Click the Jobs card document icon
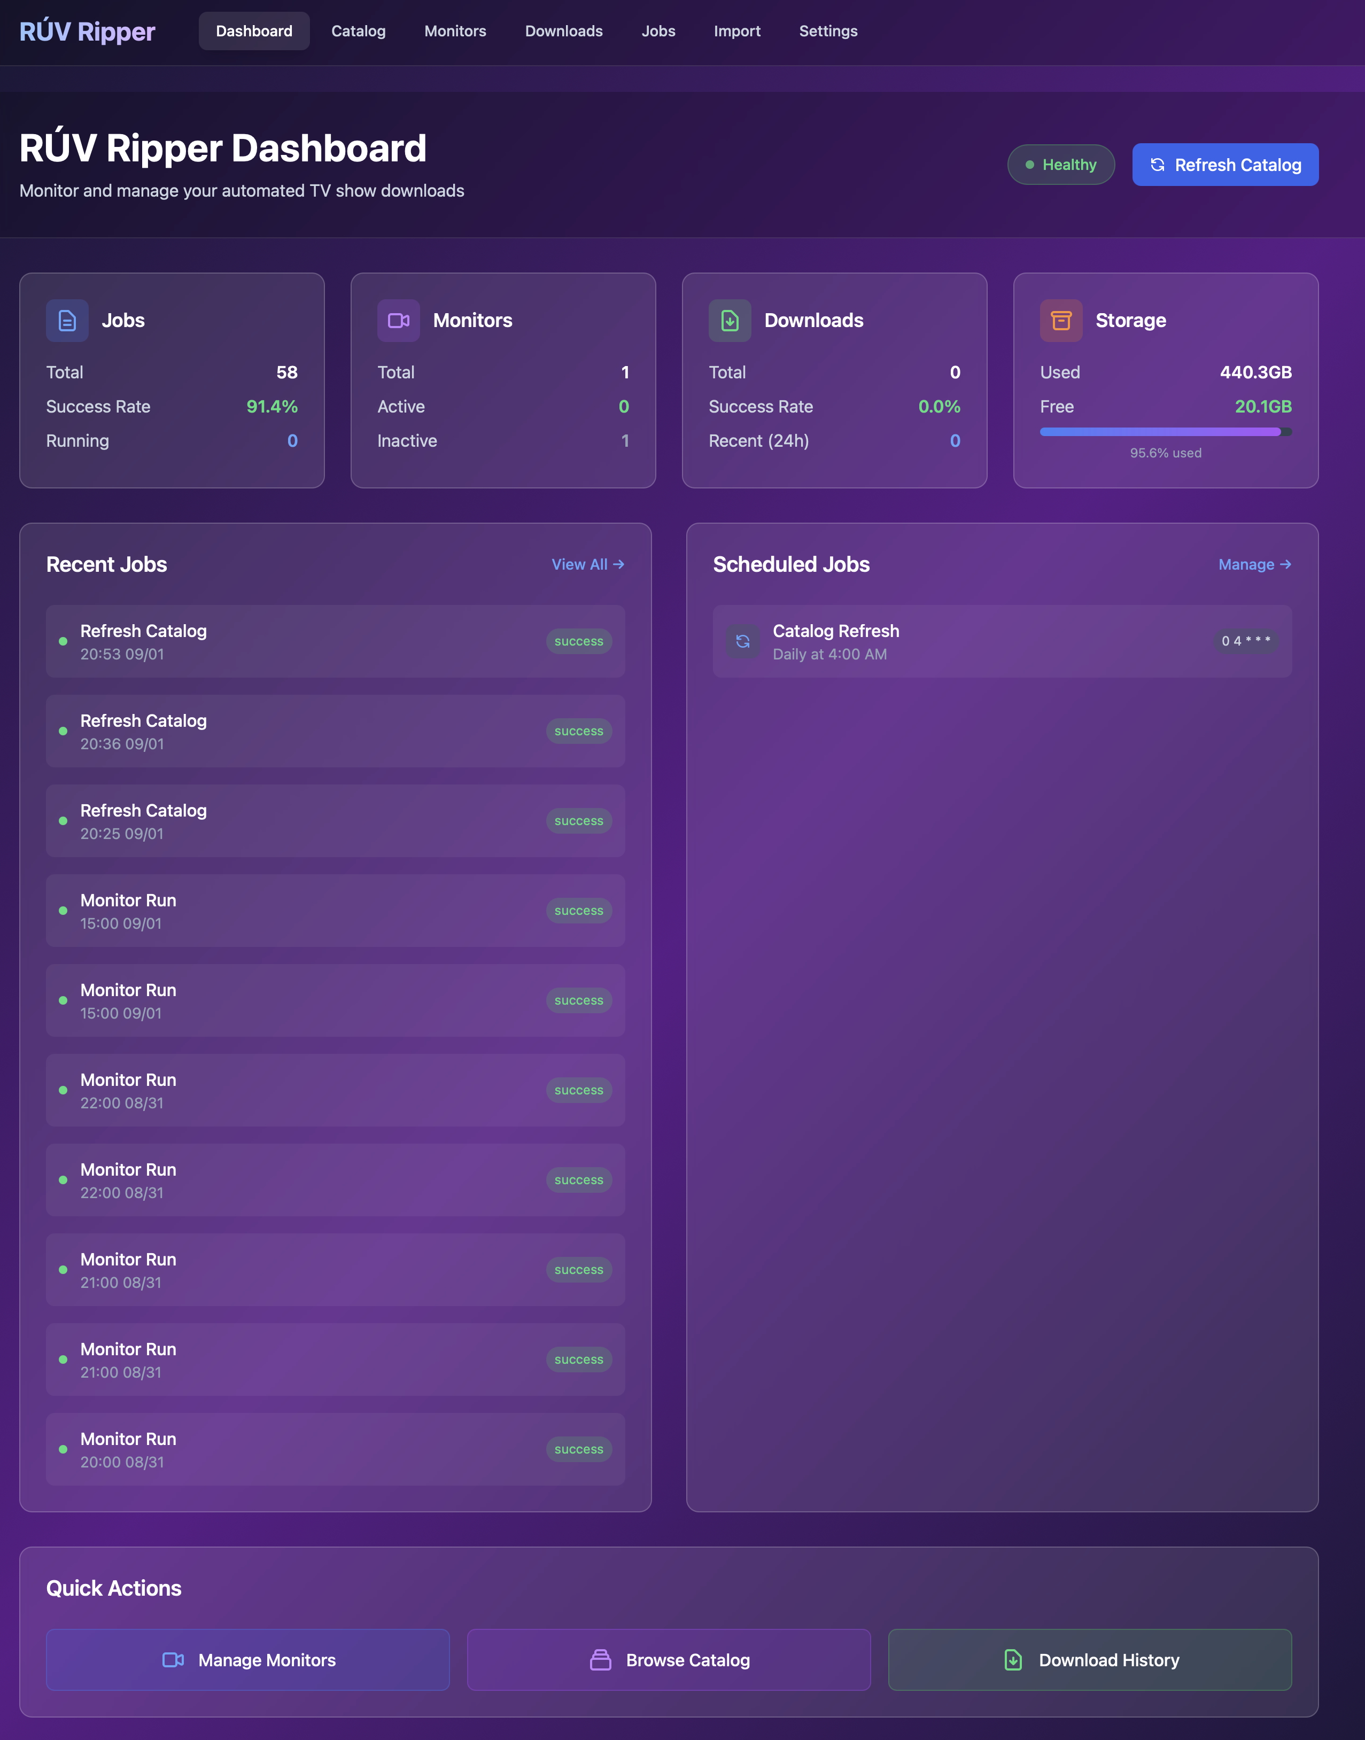Image resolution: width=1365 pixels, height=1740 pixels. coord(67,320)
